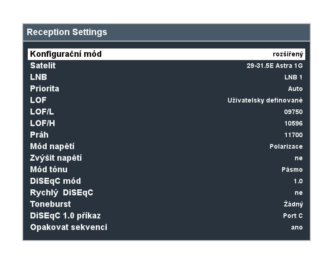Toggle Opakovat sekvenci setting
This screenshot has width=333, height=266.
pos(166,227)
